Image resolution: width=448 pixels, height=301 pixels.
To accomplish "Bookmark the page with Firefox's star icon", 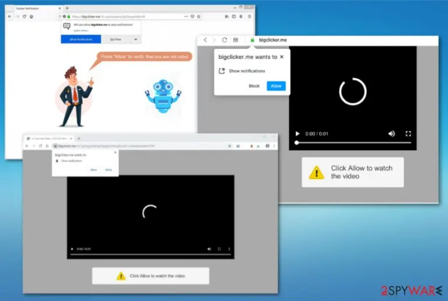I will (199, 16).
